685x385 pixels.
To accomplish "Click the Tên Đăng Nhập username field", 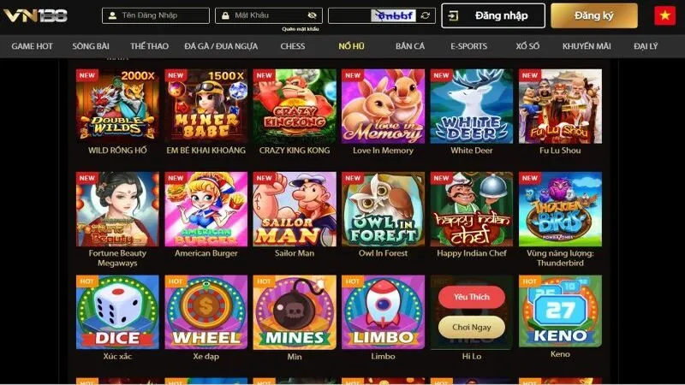I will tap(156, 15).
